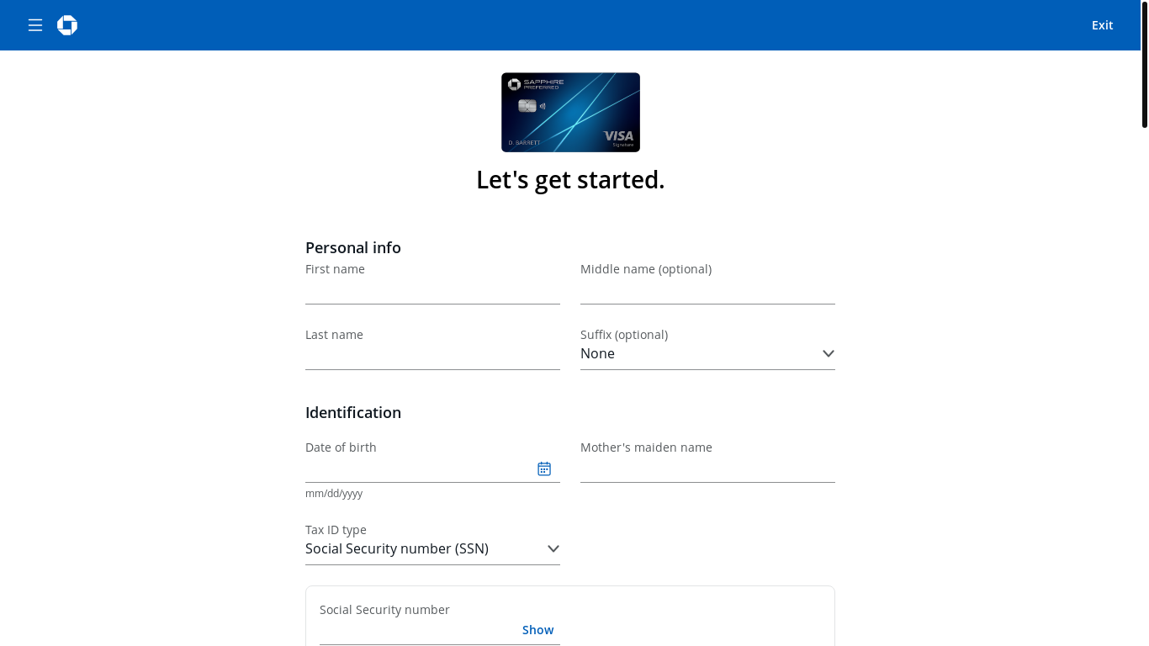Viewport: 1149px width, 646px height.
Task: Click the "Personal info" section heading
Action: (x=353, y=248)
